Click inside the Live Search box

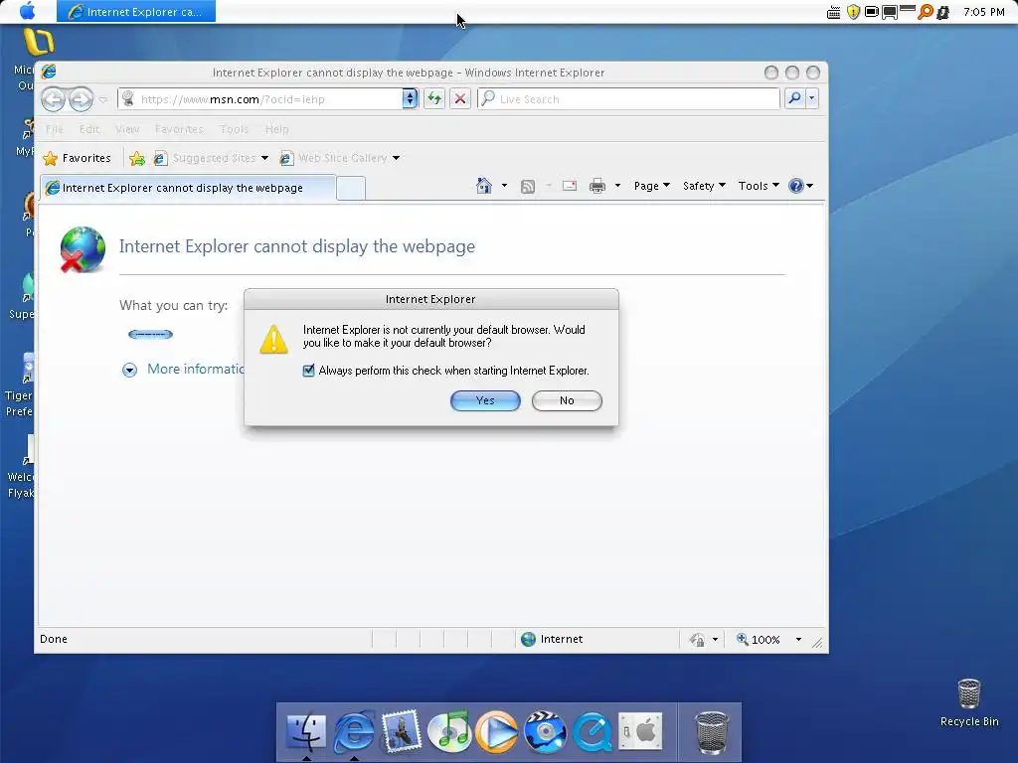coord(628,98)
